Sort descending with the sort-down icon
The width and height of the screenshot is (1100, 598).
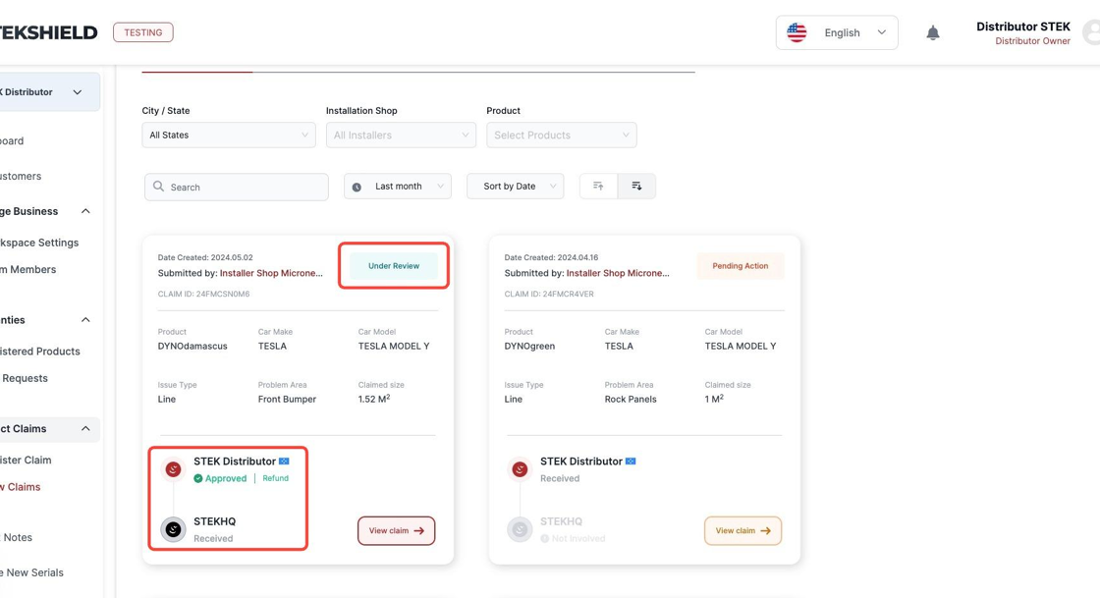point(636,186)
